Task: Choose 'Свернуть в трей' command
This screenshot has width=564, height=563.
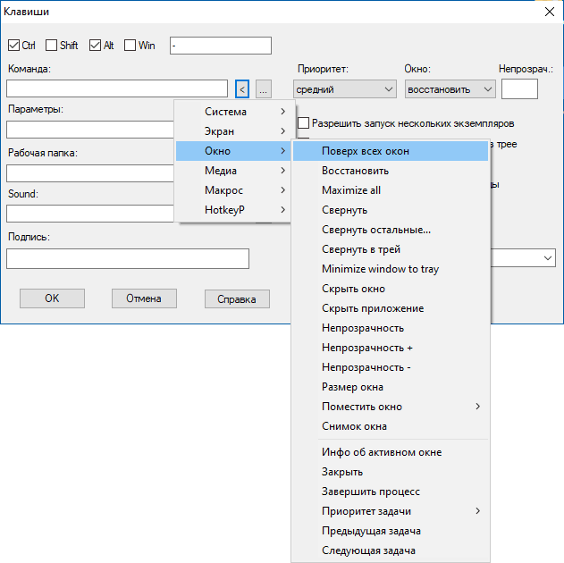Action: (391, 249)
